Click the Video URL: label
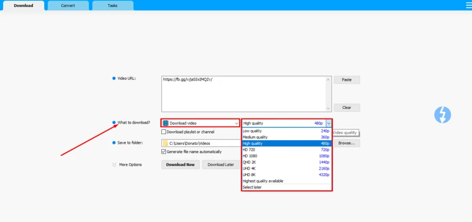Image resolution: width=472 pixels, height=222 pixels. [x=127, y=78]
